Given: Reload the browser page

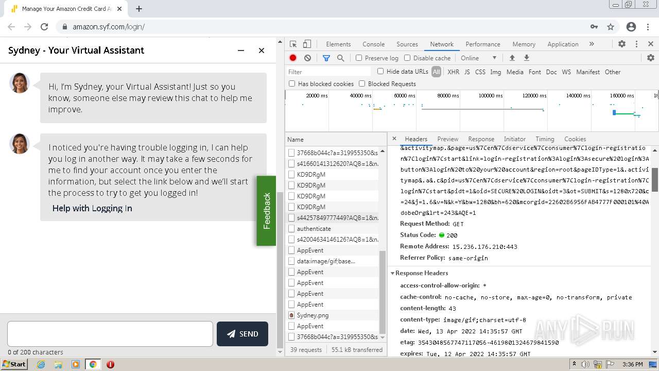Looking at the screenshot, I should [x=44, y=27].
